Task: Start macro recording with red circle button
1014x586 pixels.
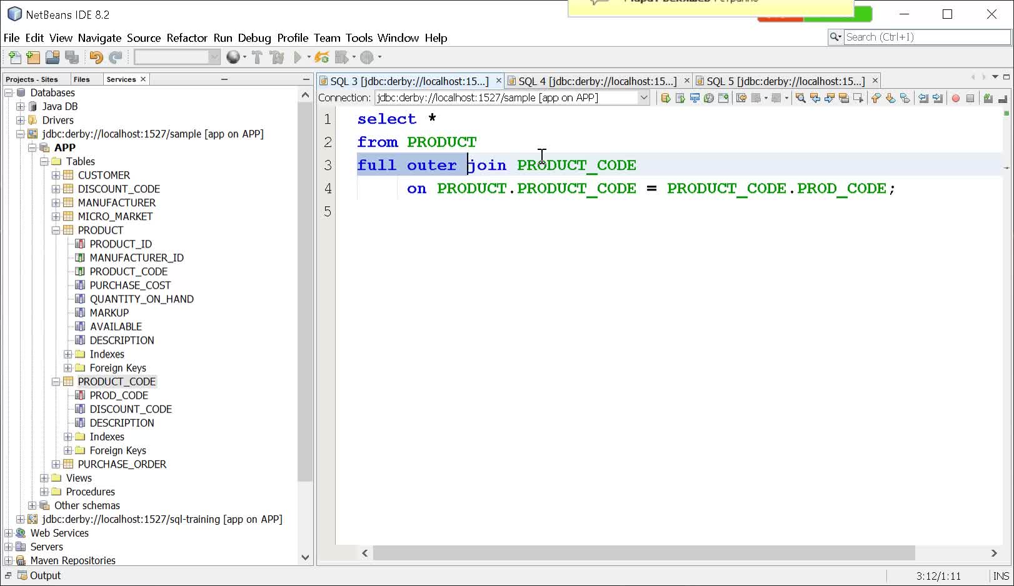Action: [x=956, y=98]
